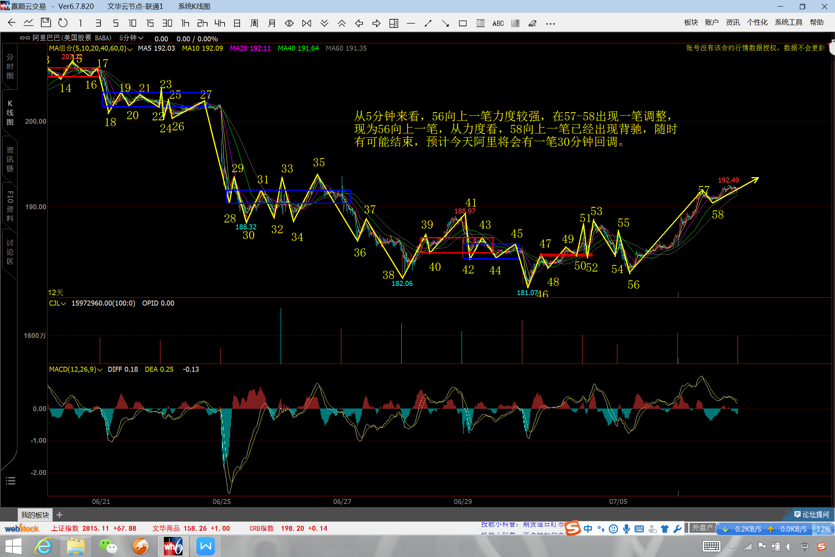Open the 账户 menu
The height and width of the screenshot is (557, 835).
point(712,22)
